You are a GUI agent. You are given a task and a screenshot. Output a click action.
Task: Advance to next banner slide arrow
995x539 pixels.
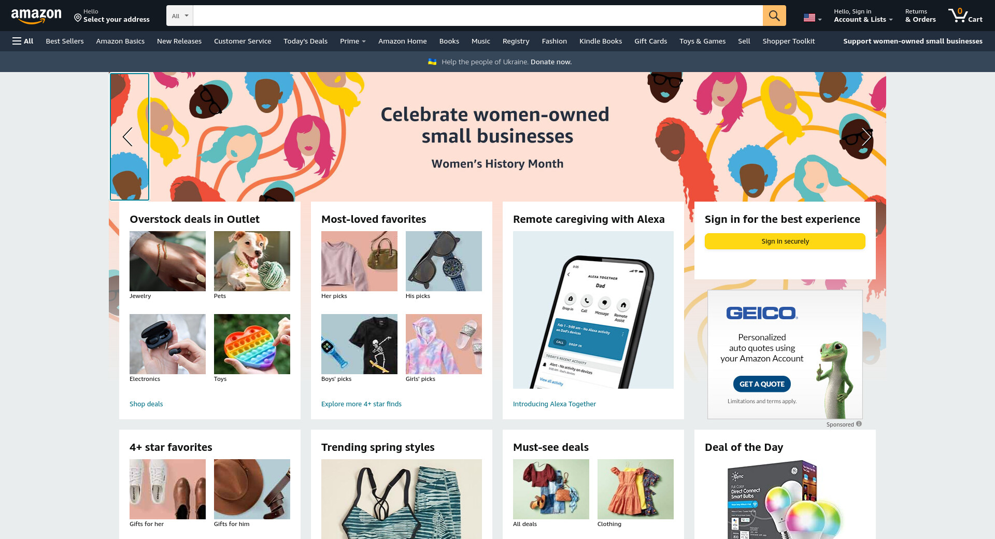click(866, 137)
